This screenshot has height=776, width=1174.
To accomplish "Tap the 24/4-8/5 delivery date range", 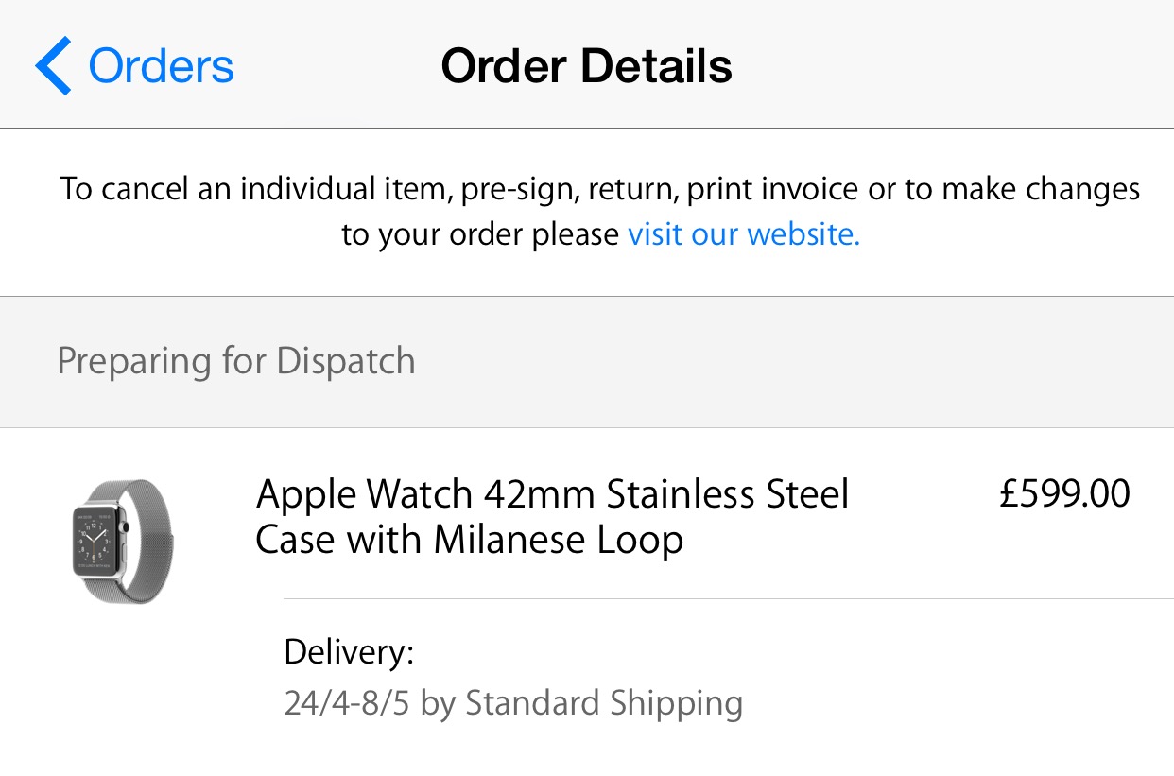I will (x=348, y=703).
